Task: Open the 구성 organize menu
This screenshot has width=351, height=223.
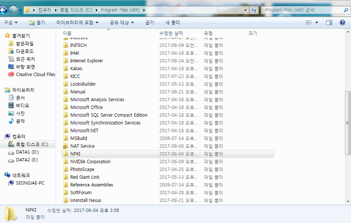Action: [x=10, y=23]
